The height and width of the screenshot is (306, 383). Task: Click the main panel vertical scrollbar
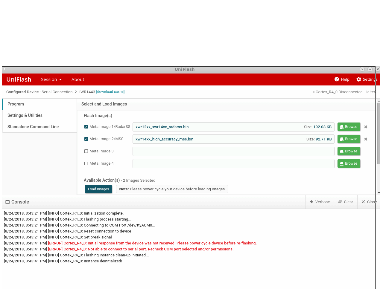pyautogui.click(x=378, y=134)
